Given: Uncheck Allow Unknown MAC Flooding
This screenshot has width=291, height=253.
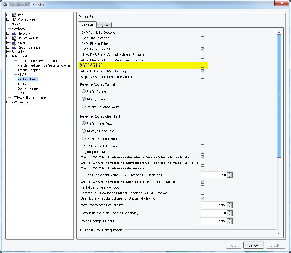Looking at the screenshot, I should (x=202, y=71).
